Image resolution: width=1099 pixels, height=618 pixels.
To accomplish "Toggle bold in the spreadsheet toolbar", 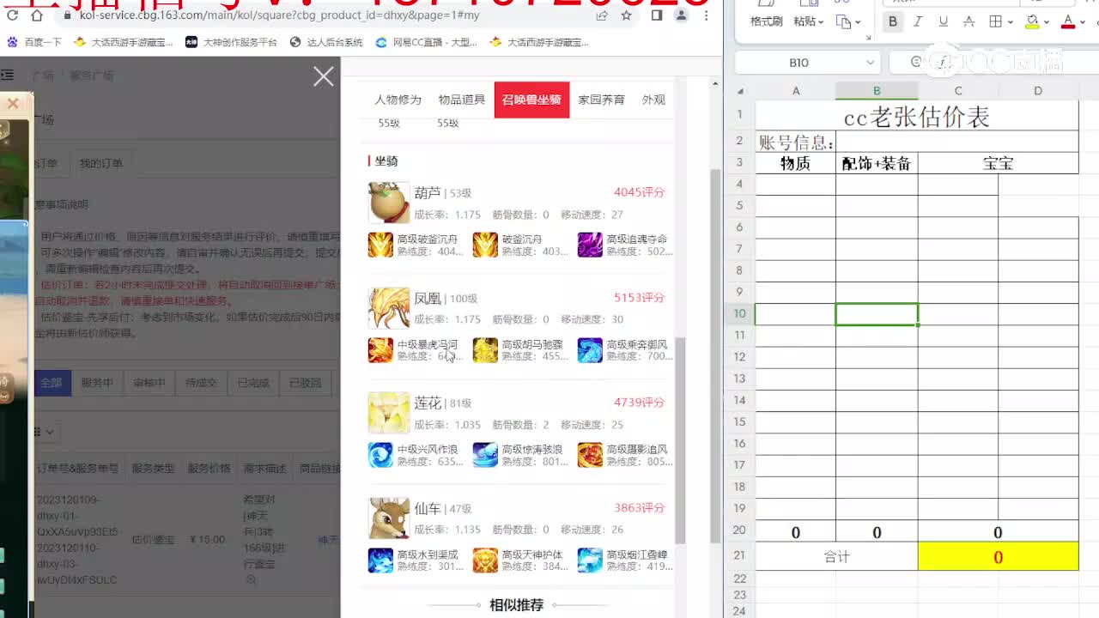I will pos(893,21).
